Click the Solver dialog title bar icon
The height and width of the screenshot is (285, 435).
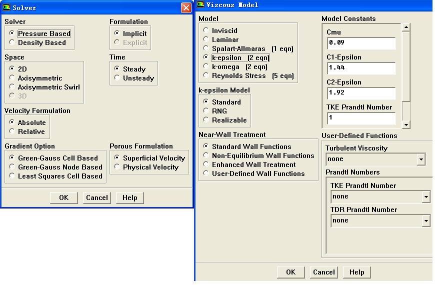pyautogui.click(x=6, y=8)
